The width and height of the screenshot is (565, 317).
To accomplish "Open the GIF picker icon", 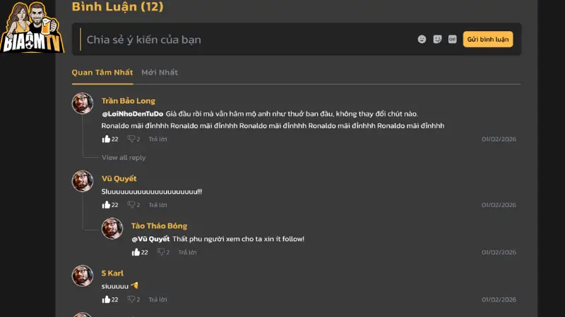I will click(452, 39).
